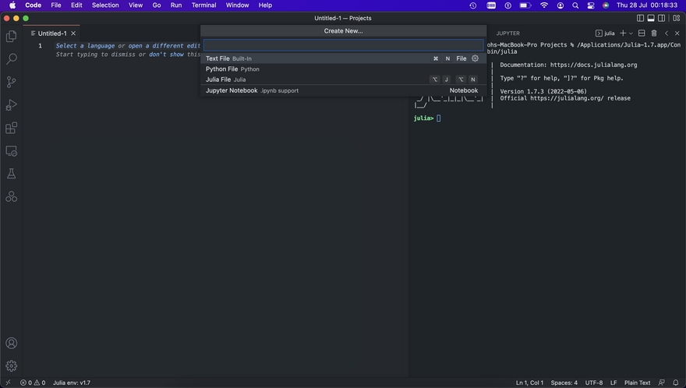Image resolution: width=686 pixels, height=388 pixels.
Task: Click the don't show link
Action: point(166,55)
